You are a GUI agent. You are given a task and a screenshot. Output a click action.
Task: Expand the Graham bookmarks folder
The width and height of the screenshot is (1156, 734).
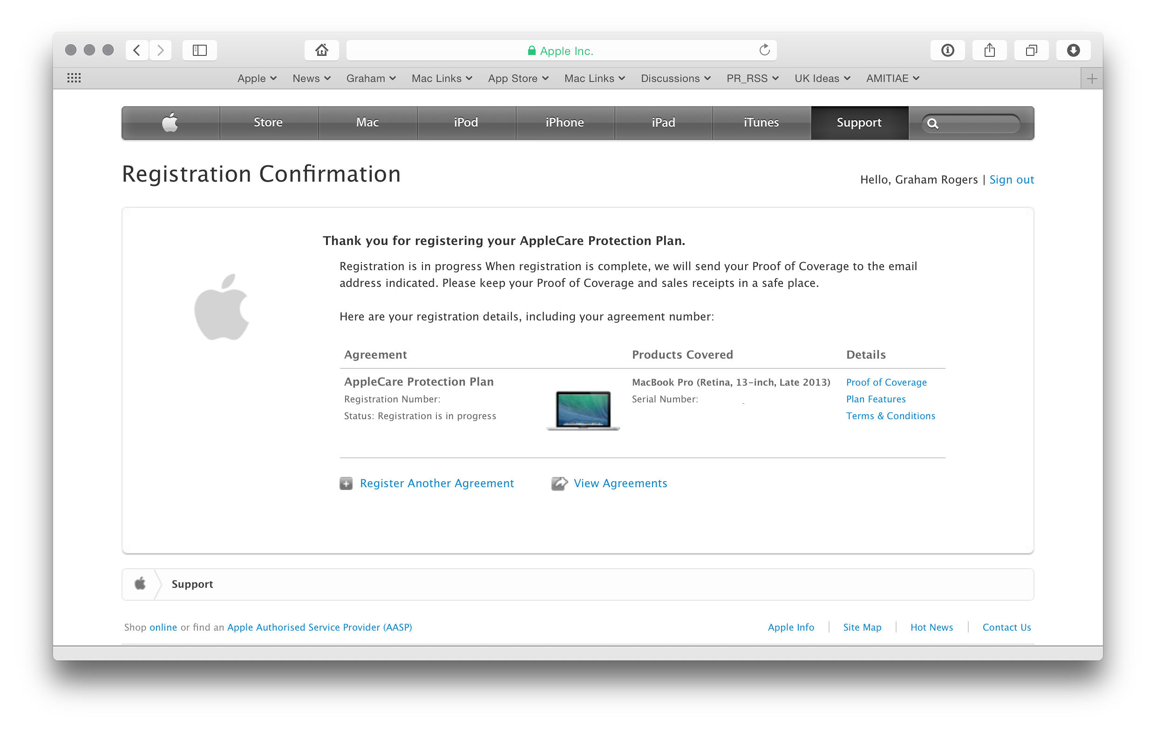coord(371,78)
